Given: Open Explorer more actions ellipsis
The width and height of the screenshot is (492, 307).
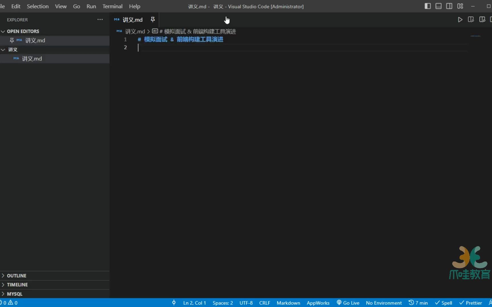Looking at the screenshot, I should (100, 20).
